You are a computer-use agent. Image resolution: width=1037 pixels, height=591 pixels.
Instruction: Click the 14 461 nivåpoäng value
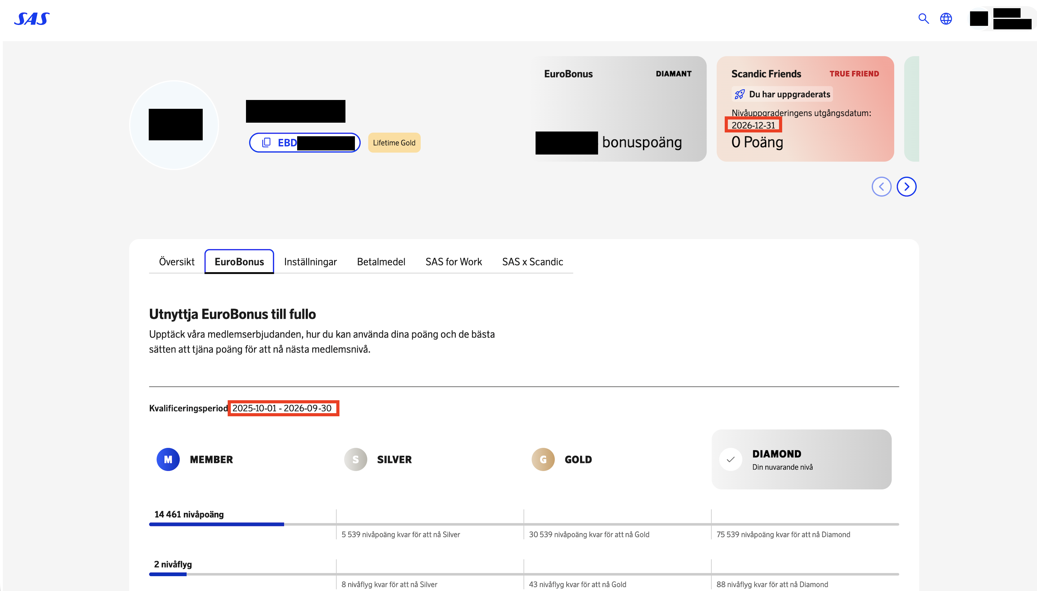click(189, 514)
